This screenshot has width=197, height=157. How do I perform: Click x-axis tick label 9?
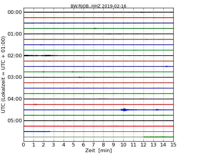113,145
